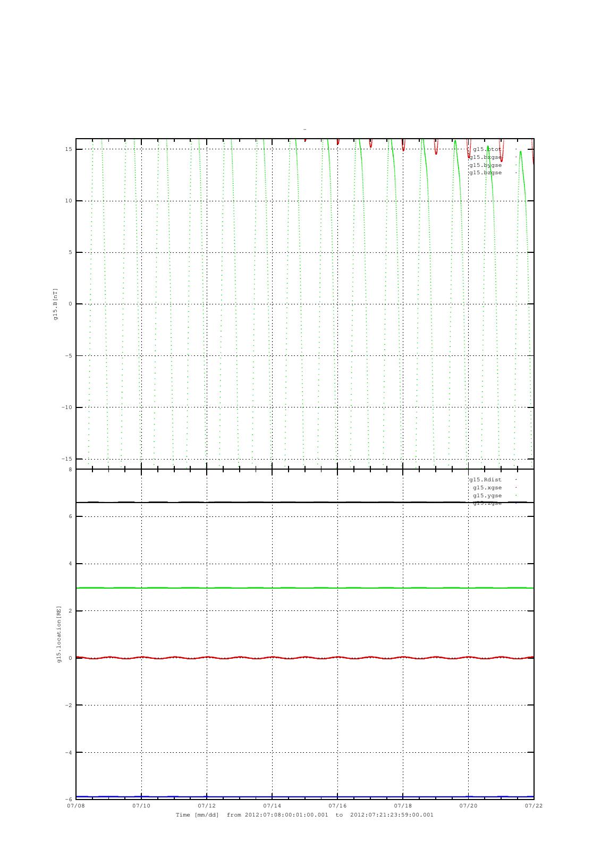Click the 07/08 date tick label
The width and height of the screenshot is (601, 850).
[x=75, y=806]
